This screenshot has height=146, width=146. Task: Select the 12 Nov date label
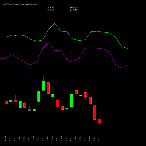coord(24,139)
